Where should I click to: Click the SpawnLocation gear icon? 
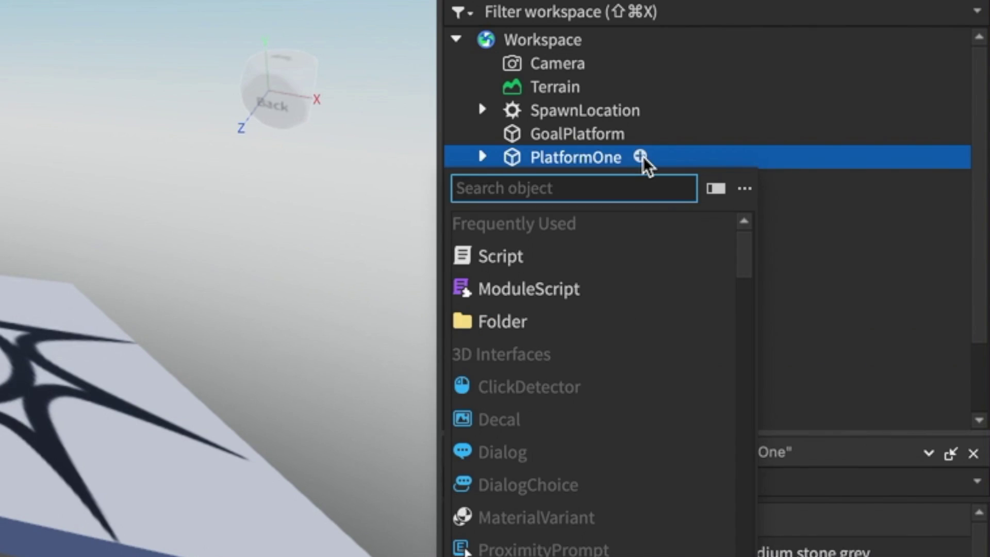point(512,110)
